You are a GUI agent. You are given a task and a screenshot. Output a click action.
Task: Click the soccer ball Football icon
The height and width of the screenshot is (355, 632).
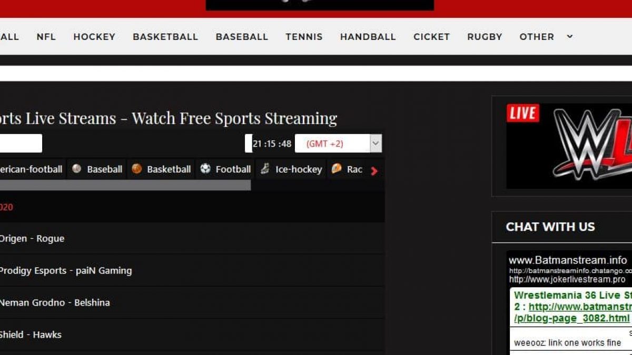205,169
